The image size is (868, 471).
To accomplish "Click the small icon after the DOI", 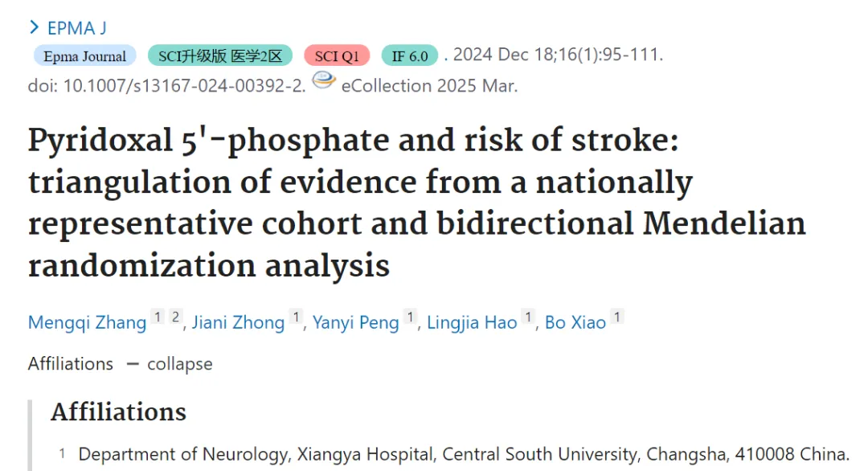I will (324, 81).
